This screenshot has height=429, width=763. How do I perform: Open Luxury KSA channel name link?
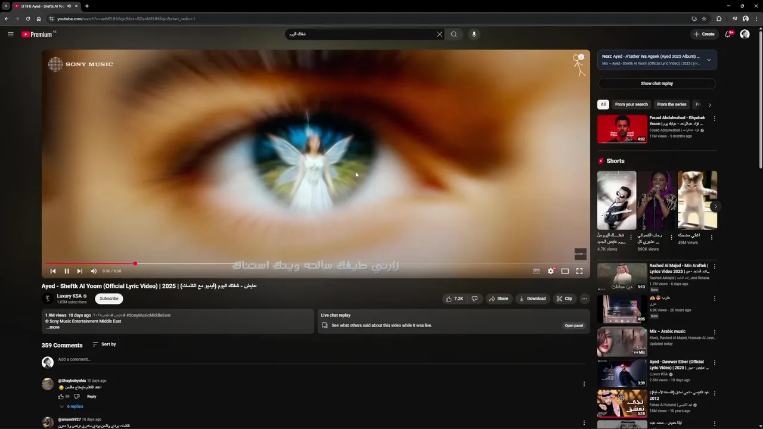click(69, 296)
